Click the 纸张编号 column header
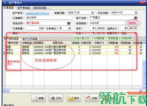This screenshot has width=147, height=106. [x=38, y=43]
